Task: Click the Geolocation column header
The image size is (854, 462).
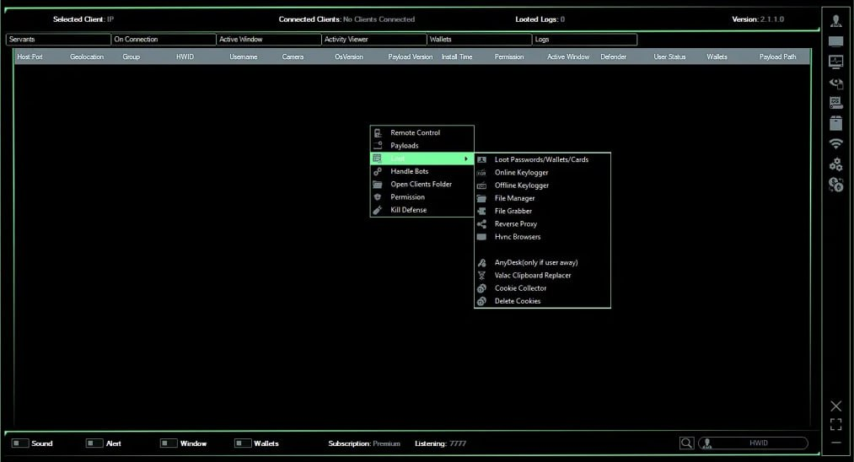Action: coord(87,56)
